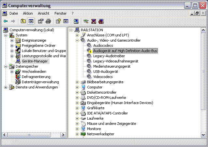Expand the Freigegebene Ordner node

point(12,46)
